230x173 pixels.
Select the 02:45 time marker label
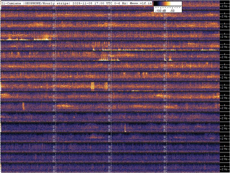[x=165, y=149]
